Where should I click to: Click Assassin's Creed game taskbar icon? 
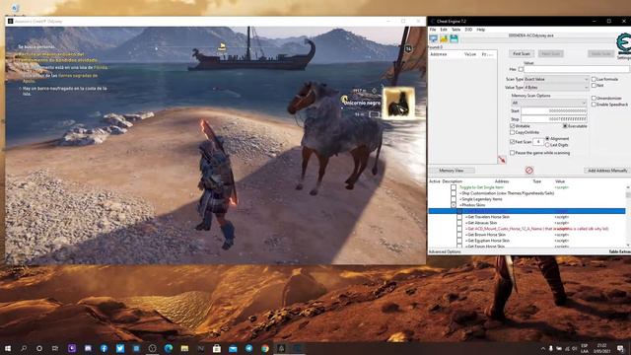(281, 348)
